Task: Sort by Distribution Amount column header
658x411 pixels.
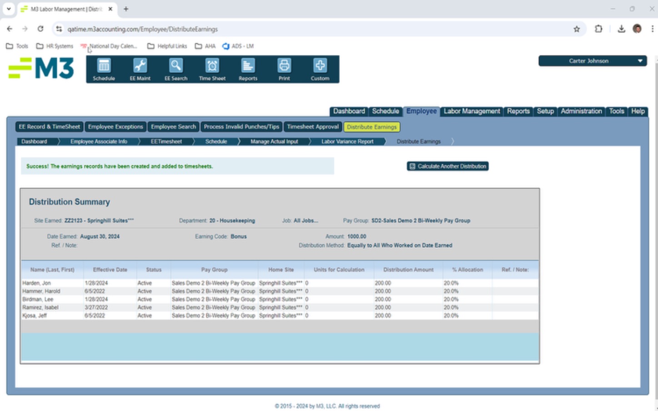Action: pyautogui.click(x=408, y=270)
